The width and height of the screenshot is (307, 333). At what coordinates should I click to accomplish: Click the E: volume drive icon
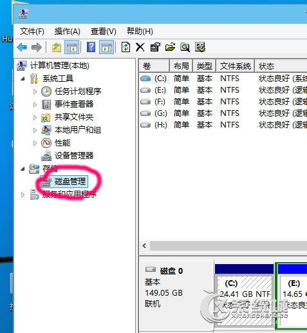[145, 90]
